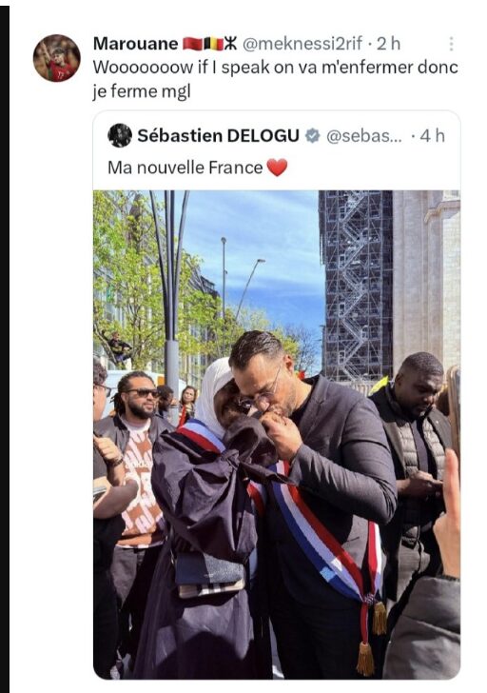Click the Amazigh symbol after the flags
This screenshot has width=487, height=693.
(x=230, y=44)
